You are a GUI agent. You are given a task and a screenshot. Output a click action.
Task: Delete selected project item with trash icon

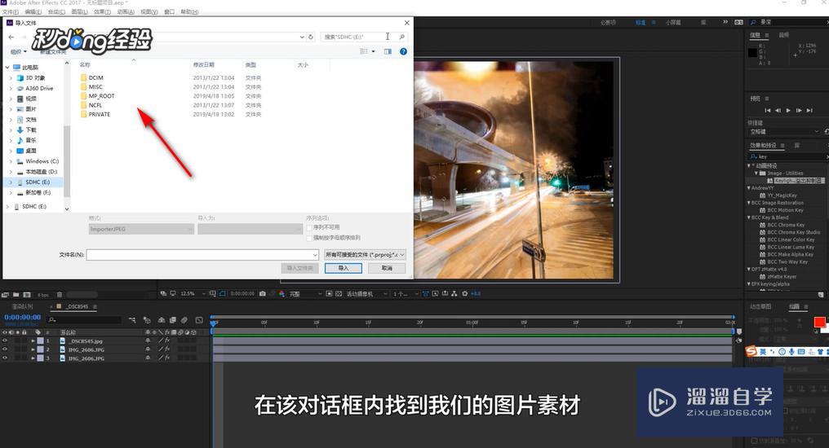(x=60, y=294)
